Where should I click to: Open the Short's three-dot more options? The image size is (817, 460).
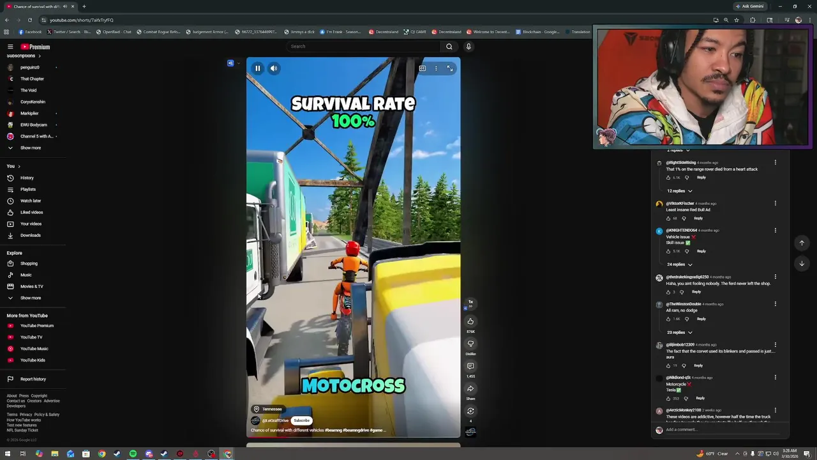click(x=436, y=68)
